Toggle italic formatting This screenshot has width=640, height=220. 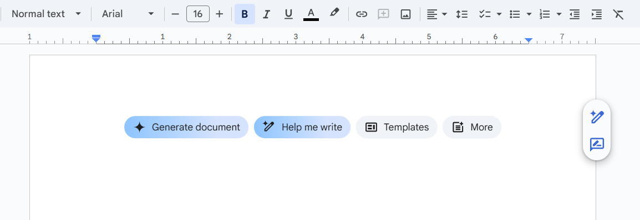[x=267, y=14]
